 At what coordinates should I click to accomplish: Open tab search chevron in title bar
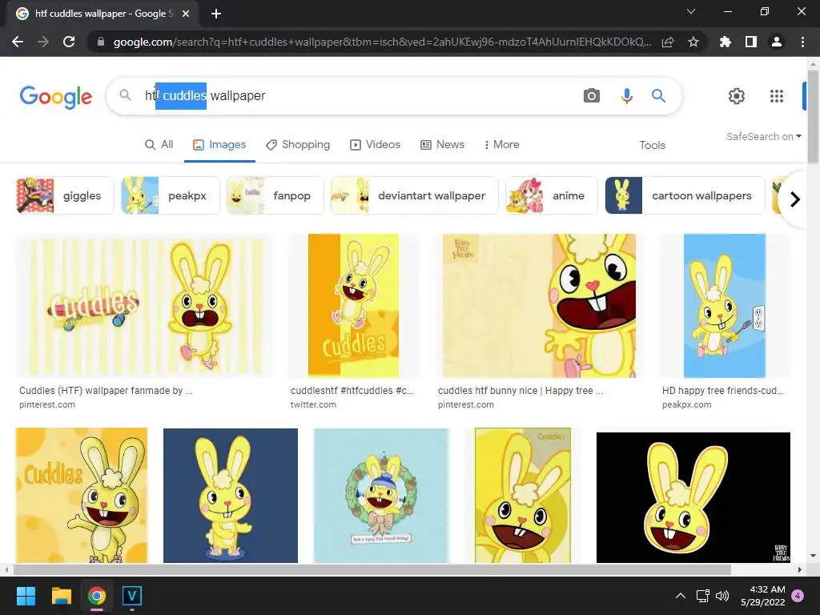(691, 11)
